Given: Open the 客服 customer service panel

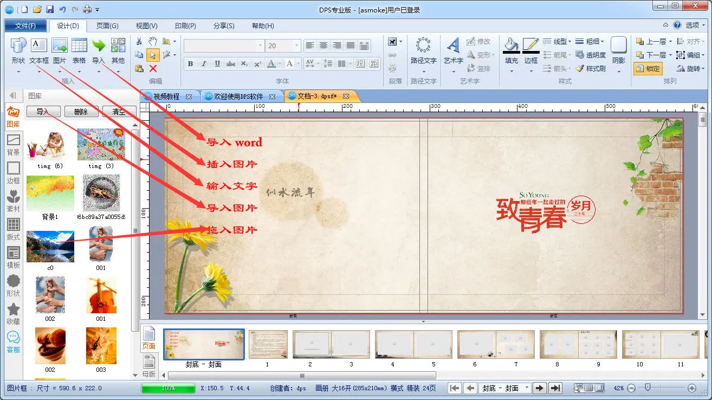Looking at the screenshot, I should click(x=14, y=342).
